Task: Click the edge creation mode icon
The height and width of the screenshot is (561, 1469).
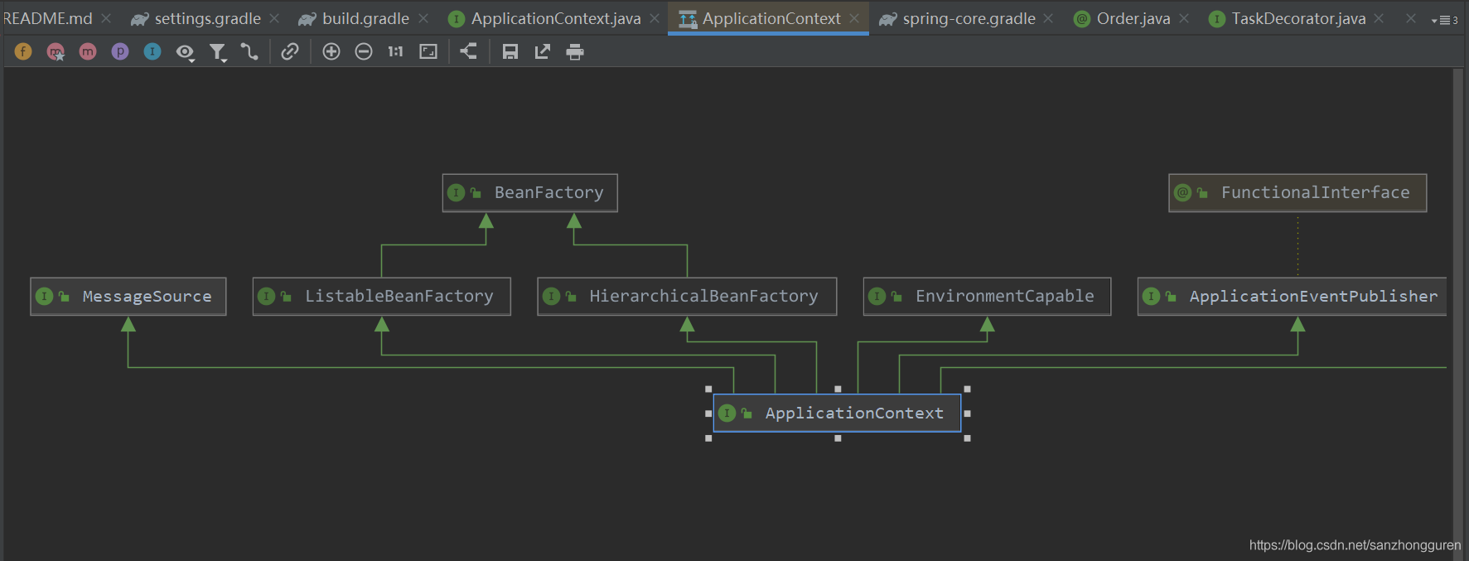Action: pyautogui.click(x=249, y=52)
